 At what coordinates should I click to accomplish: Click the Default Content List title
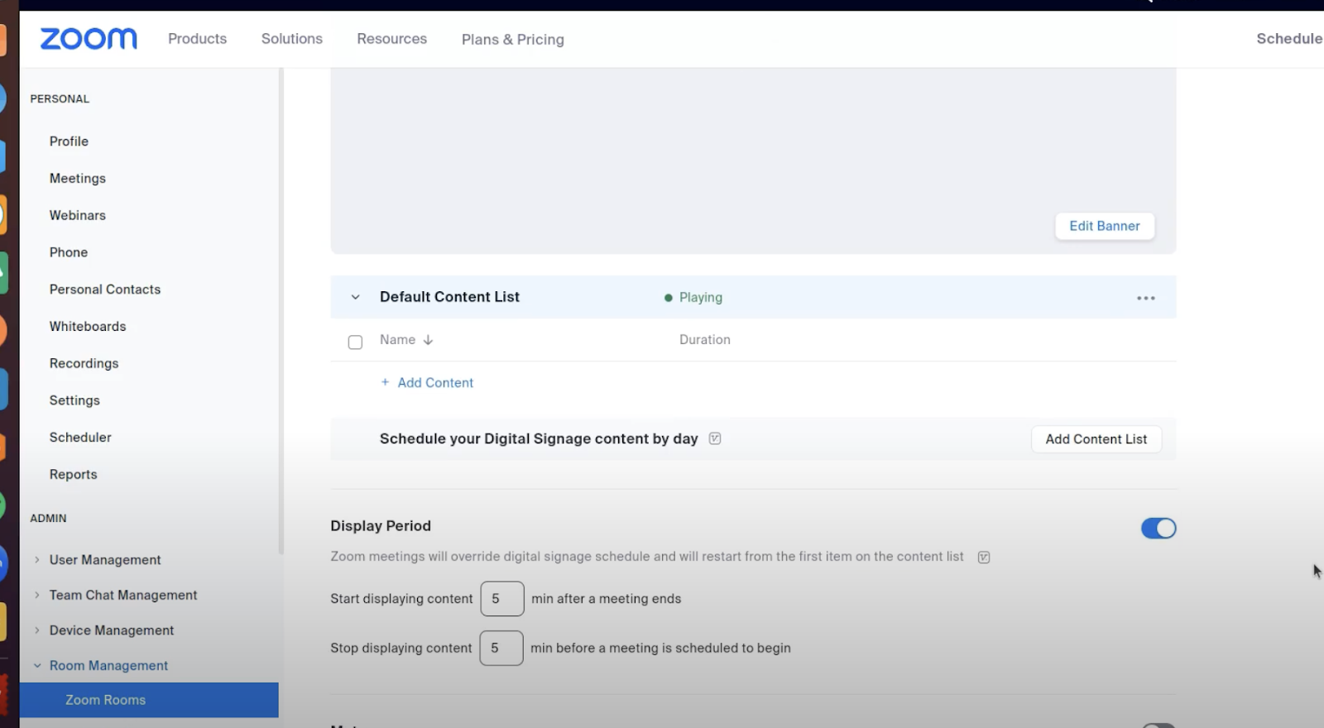[x=449, y=297]
